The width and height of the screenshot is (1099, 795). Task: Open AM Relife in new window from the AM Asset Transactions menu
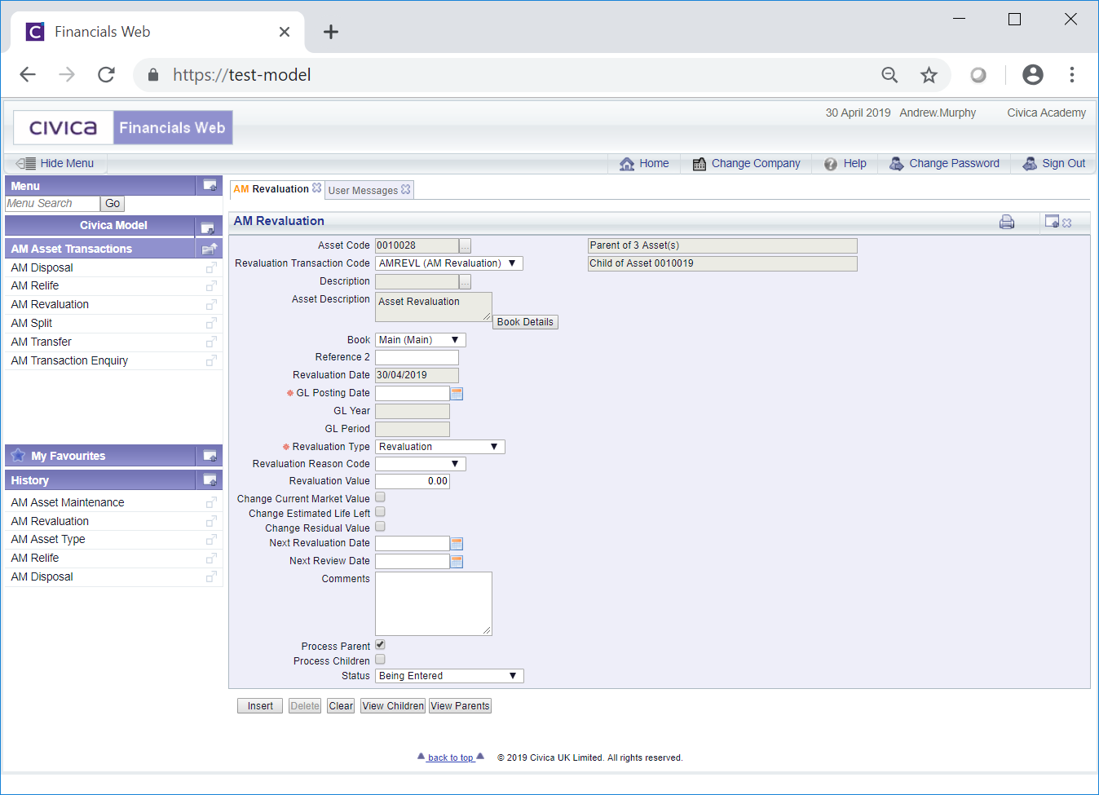tap(211, 286)
